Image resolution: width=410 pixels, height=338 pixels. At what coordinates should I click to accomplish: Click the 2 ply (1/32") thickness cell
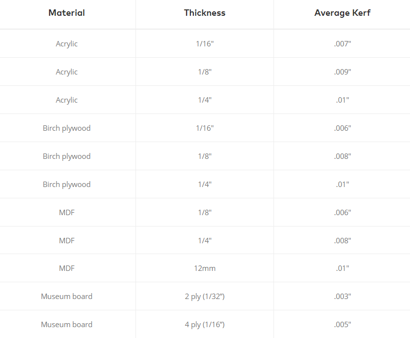tap(205, 297)
